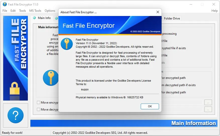Click the 'decrypted path if exists' option label
The width and height of the screenshot is (220, 136).
179,85
